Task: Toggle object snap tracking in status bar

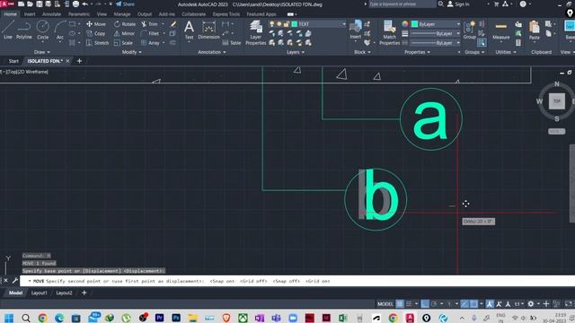Action: coord(464,303)
